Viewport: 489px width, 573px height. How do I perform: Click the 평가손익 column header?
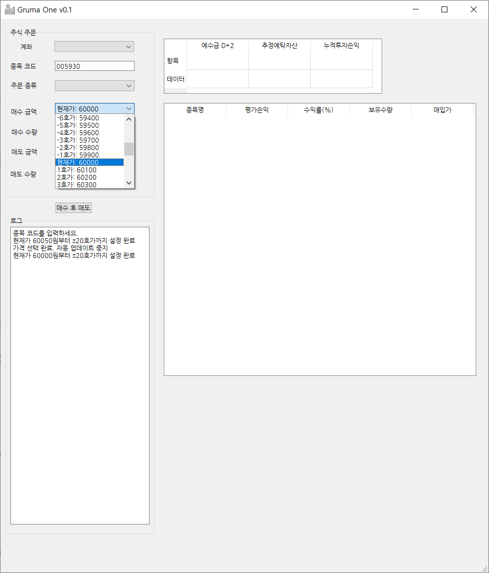coord(257,109)
